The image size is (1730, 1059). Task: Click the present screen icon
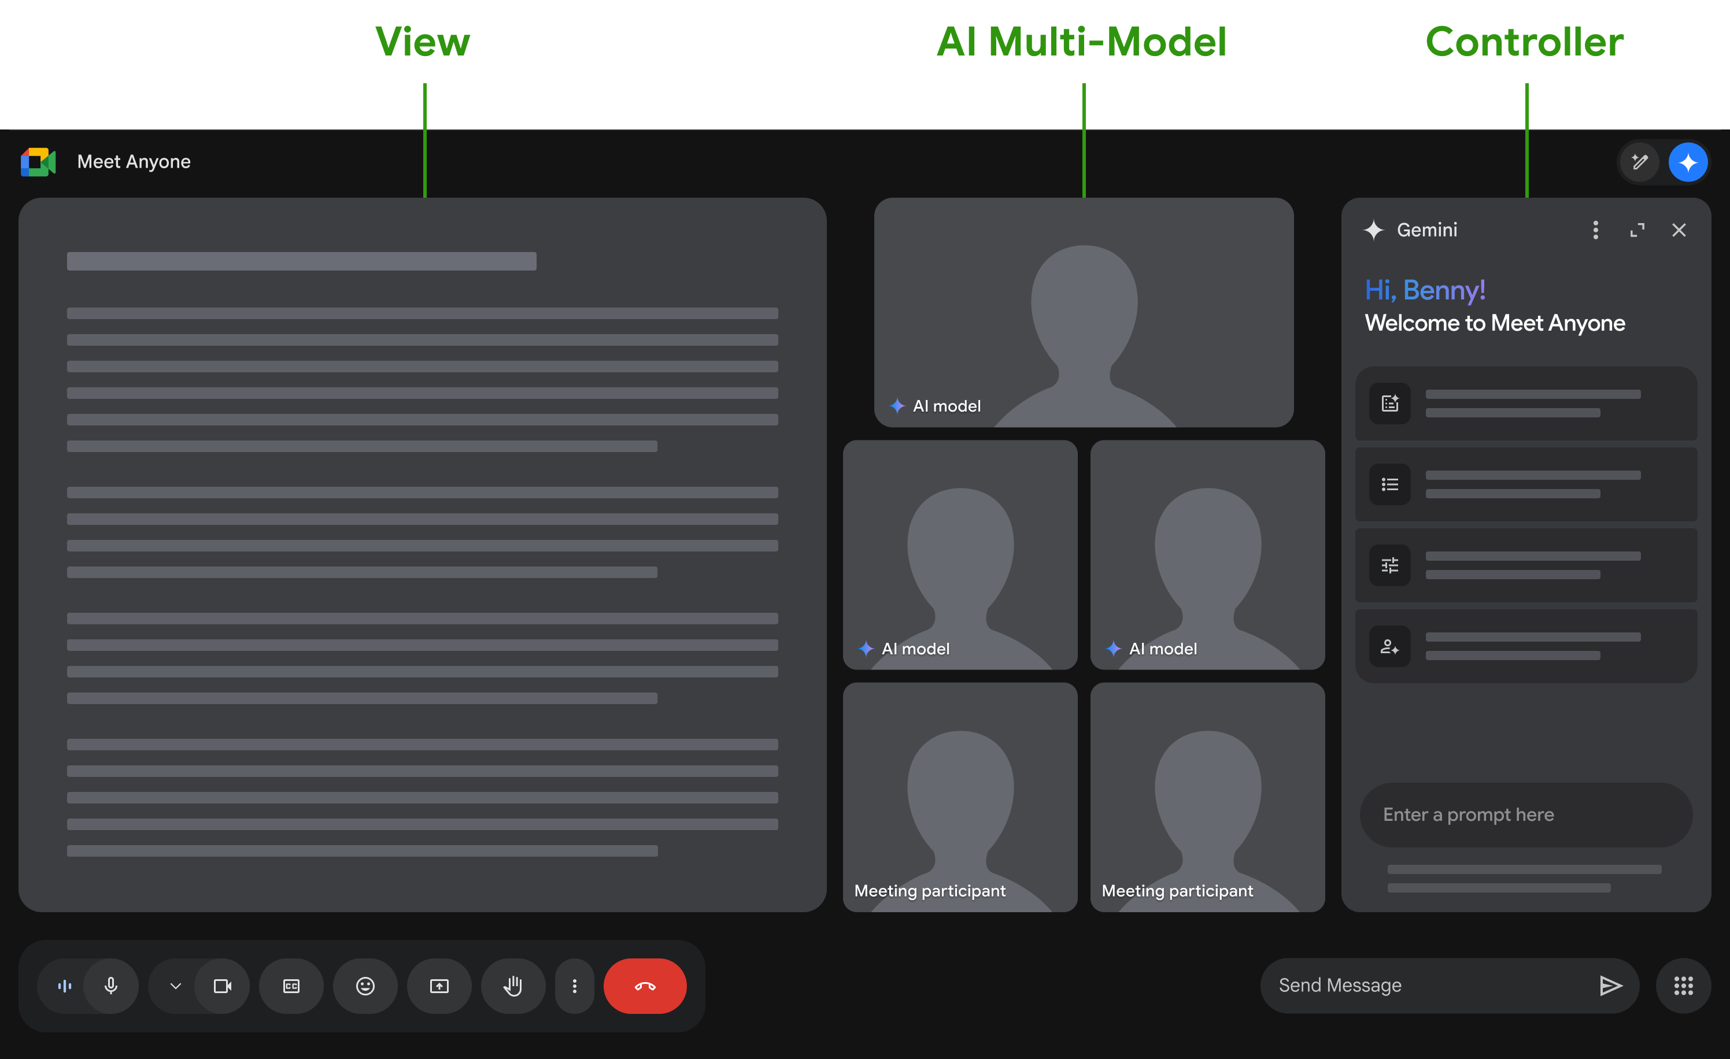click(439, 986)
